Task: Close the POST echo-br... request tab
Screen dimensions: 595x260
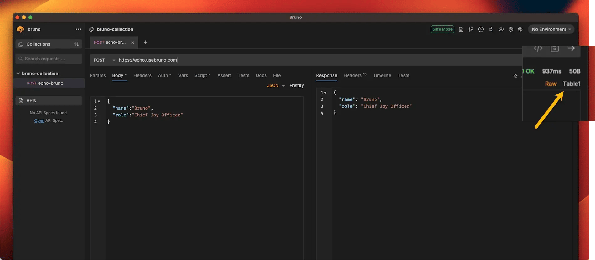Action: [x=133, y=43]
